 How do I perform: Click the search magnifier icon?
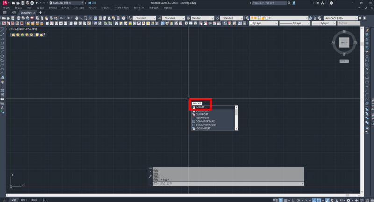(x=289, y=3)
